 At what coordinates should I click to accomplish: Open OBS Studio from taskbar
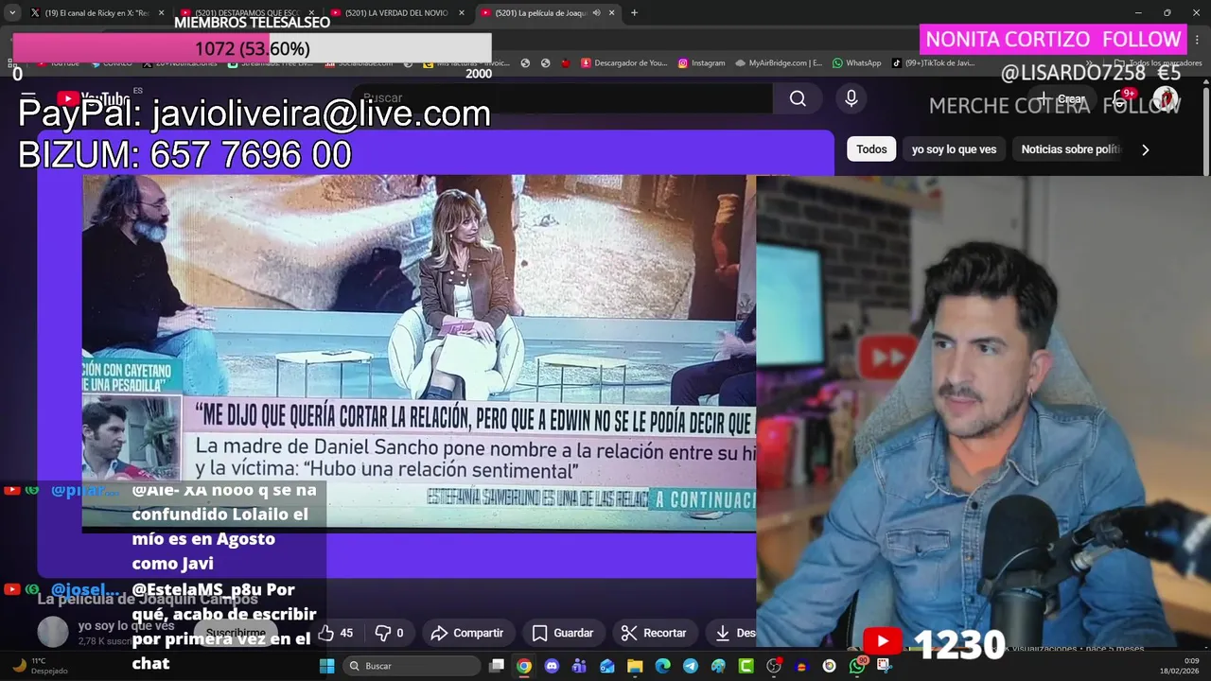click(x=774, y=666)
